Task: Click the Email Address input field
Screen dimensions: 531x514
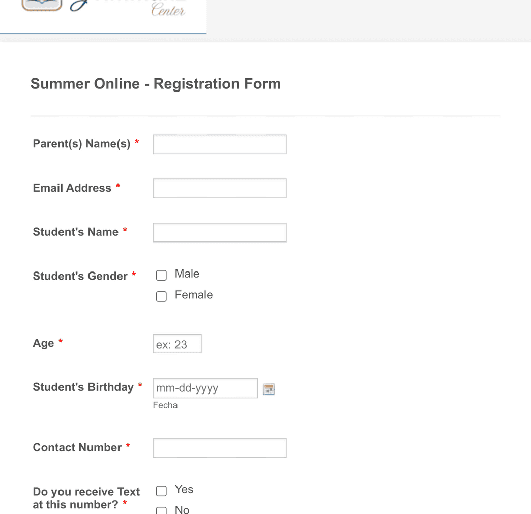Action: coord(219,188)
